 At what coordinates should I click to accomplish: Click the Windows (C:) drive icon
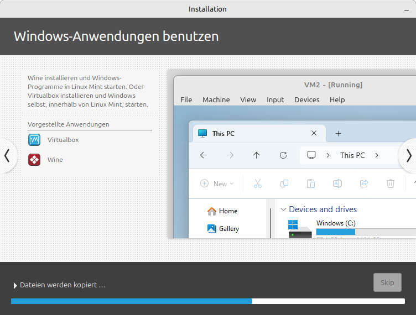300,229
